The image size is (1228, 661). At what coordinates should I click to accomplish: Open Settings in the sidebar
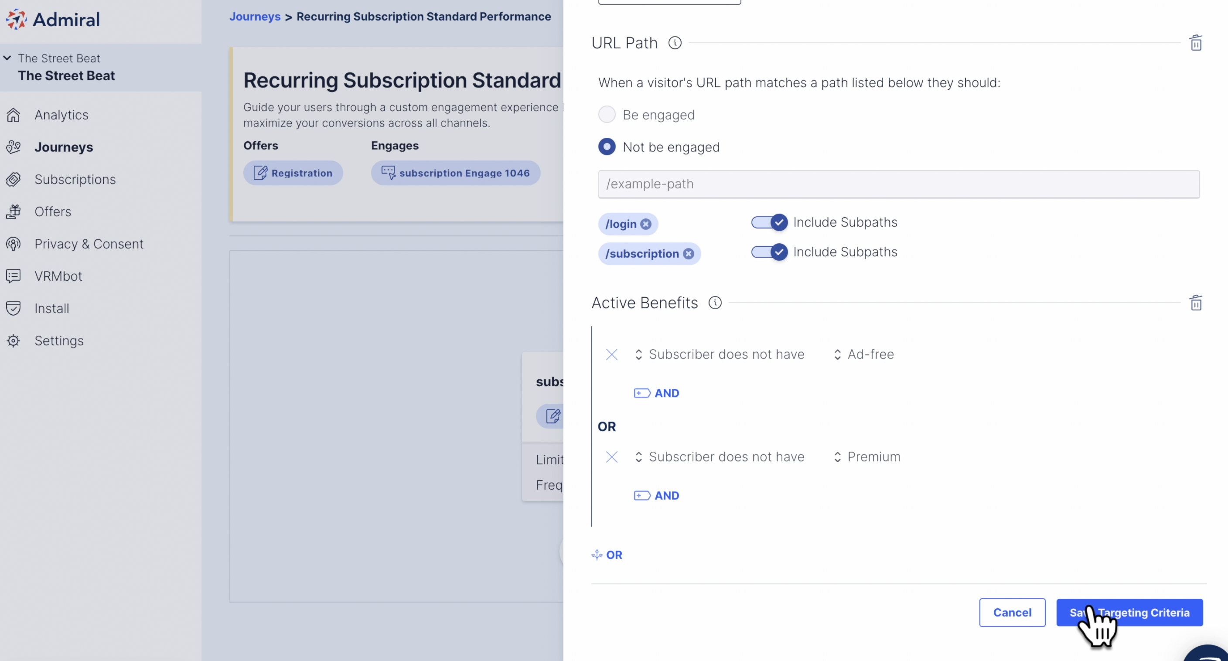59,341
